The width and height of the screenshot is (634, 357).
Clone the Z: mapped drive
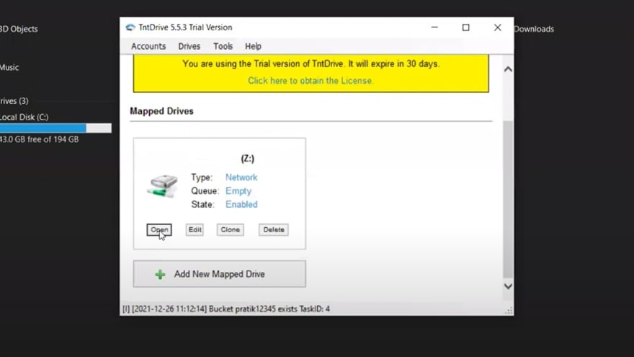(230, 229)
